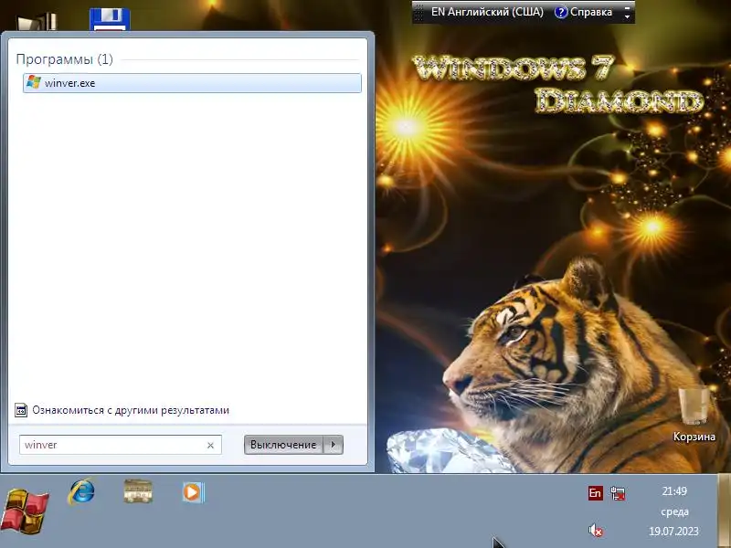
Task: Open language bar options small arrow
Action: (x=627, y=16)
